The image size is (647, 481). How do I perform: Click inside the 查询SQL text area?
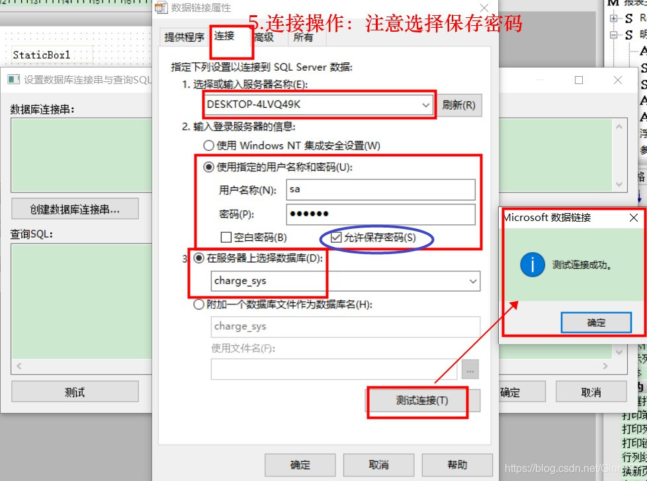(x=81, y=301)
